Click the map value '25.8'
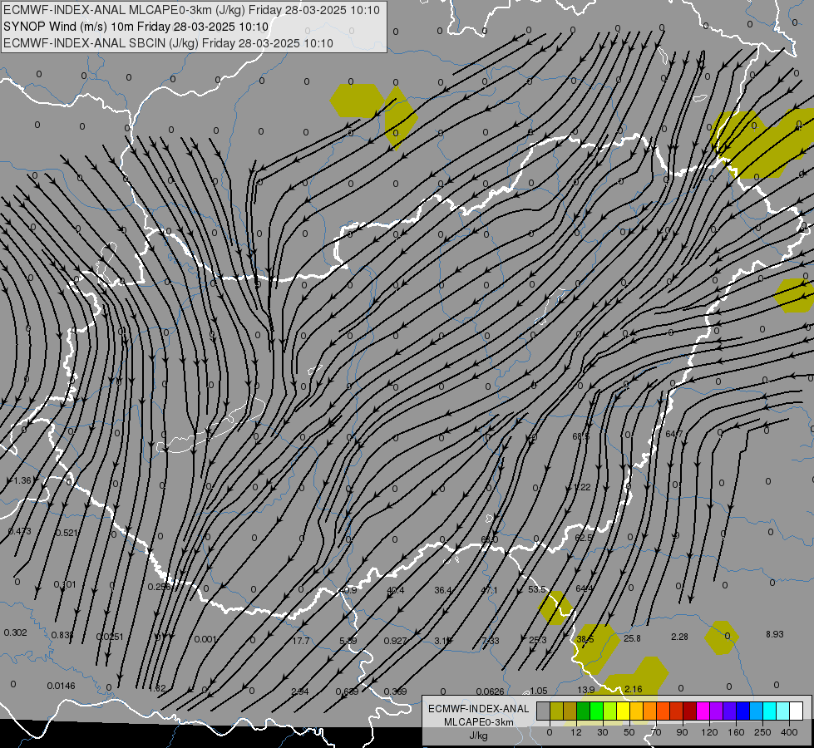This screenshot has height=748, width=814. tap(632, 638)
